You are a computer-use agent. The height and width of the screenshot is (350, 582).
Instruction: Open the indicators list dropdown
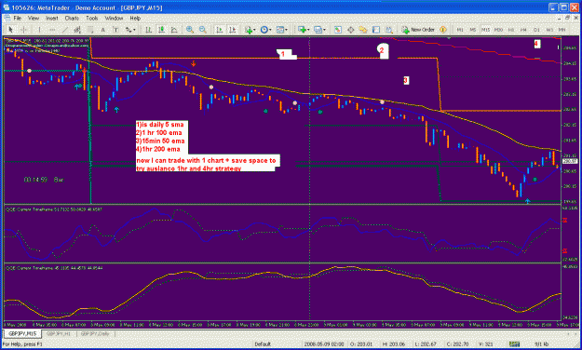250,30
